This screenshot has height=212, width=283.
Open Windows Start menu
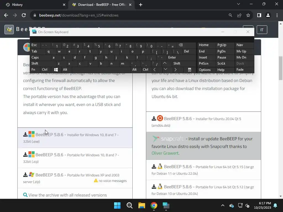117,205
